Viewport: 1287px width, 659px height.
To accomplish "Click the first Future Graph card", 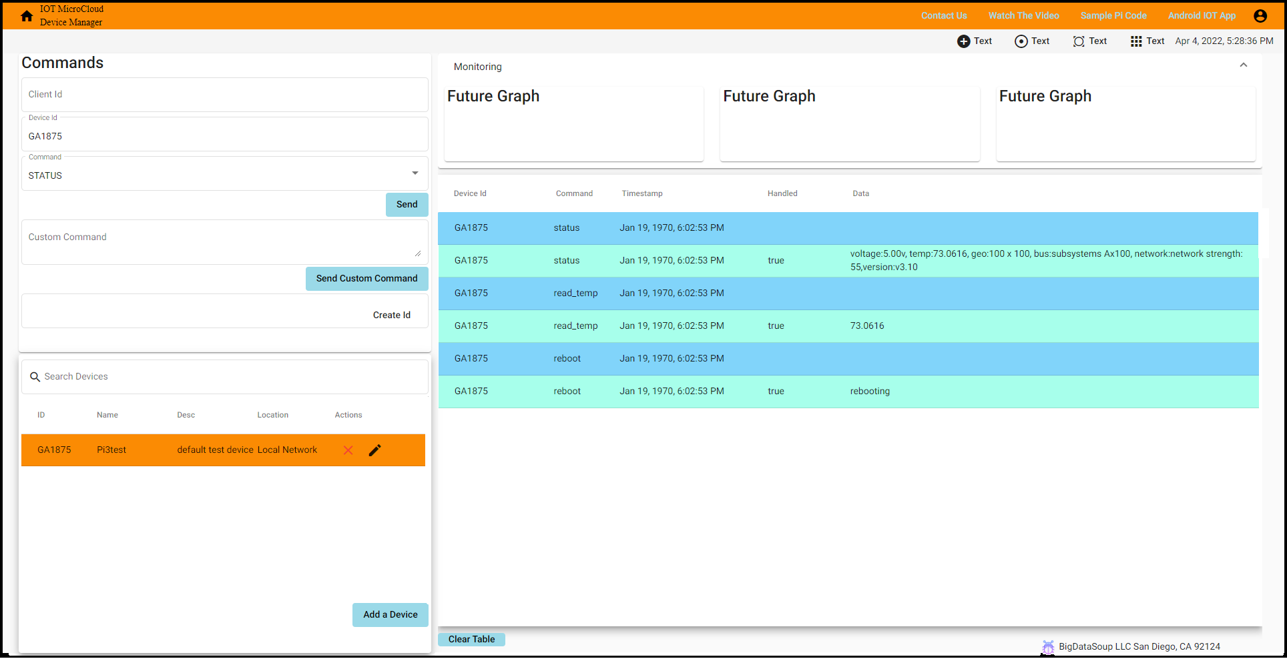I will click(574, 123).
